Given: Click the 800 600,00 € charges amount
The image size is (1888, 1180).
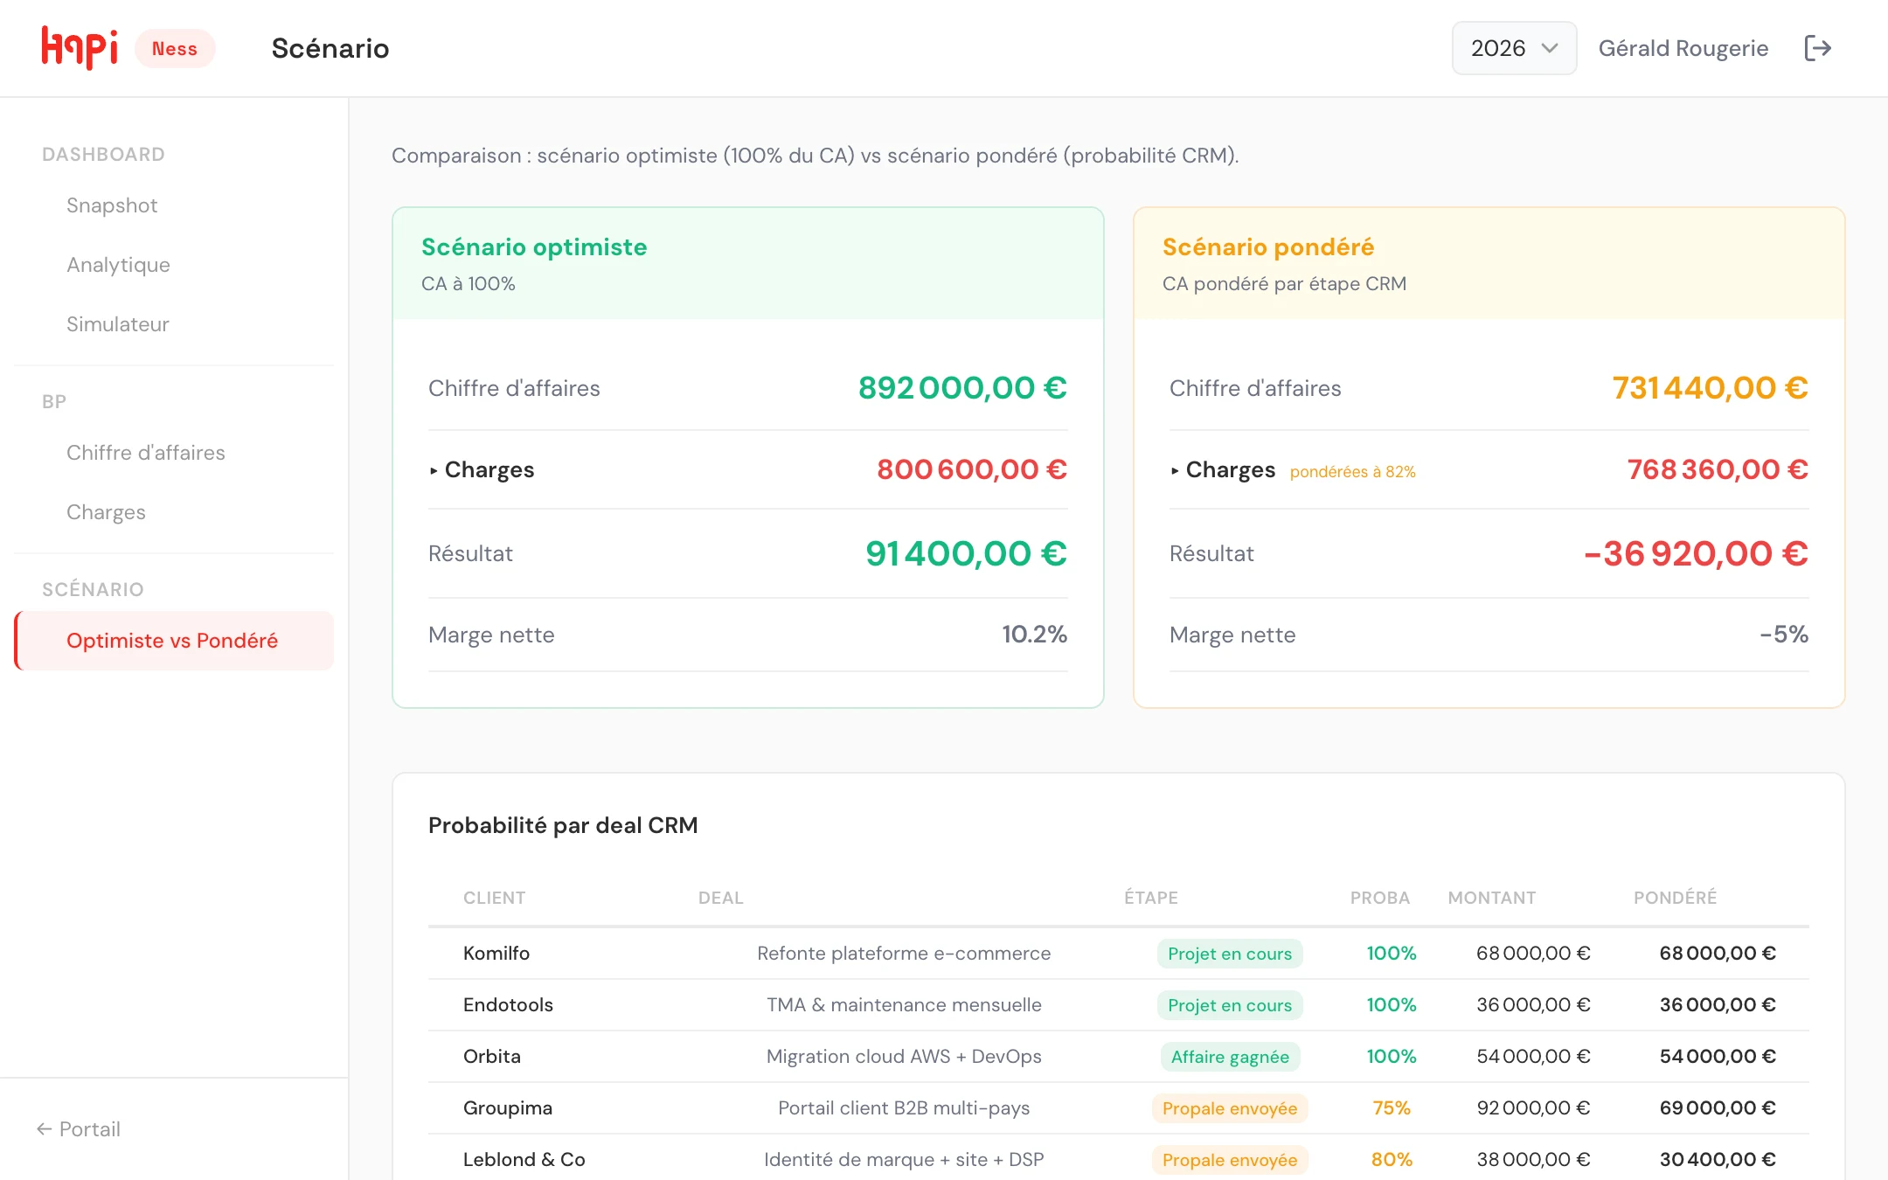Looking at the screenshot, I should click(972, 469).
